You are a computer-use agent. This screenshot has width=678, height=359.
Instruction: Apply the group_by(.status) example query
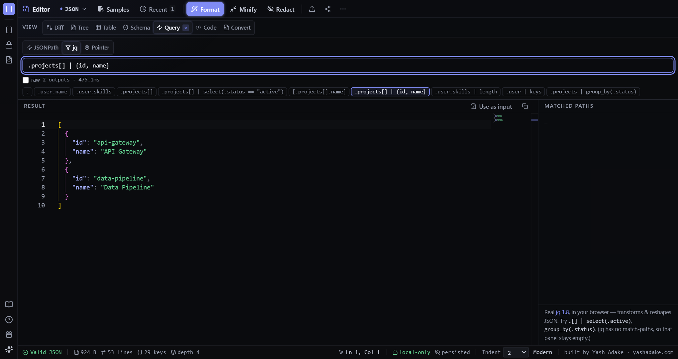tap(593, 92)
